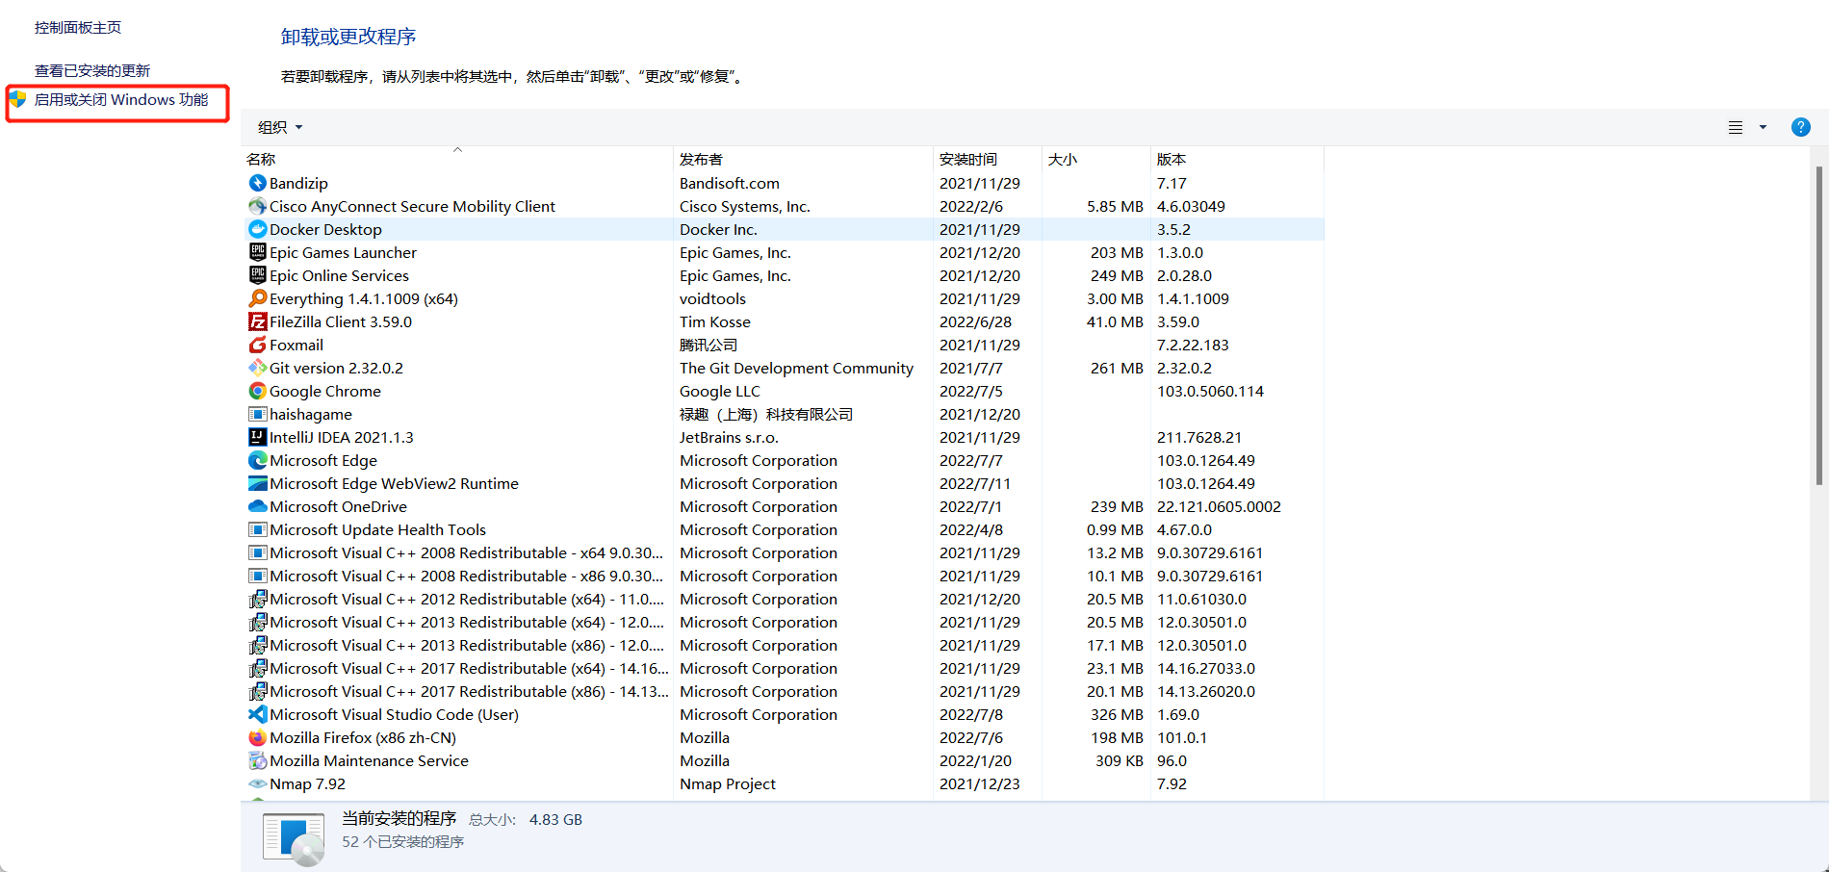Click size '326 MB' of VS Code

[x=1117, y=714]
